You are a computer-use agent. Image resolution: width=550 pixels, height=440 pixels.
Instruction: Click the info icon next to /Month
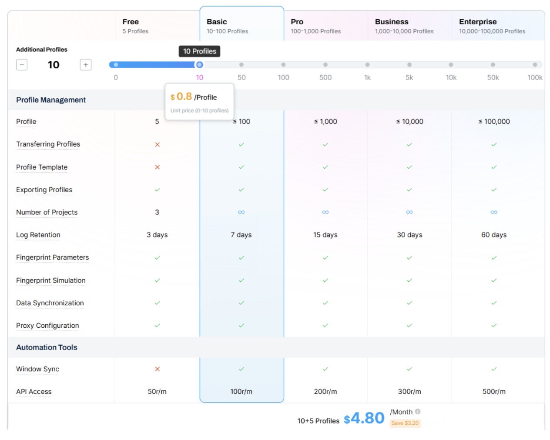tap(418, 411)
